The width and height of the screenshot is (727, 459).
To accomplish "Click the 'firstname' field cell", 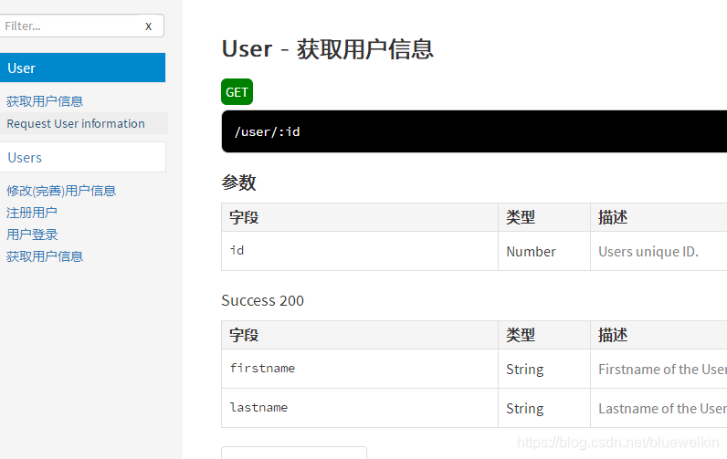I will coord(360,369).
